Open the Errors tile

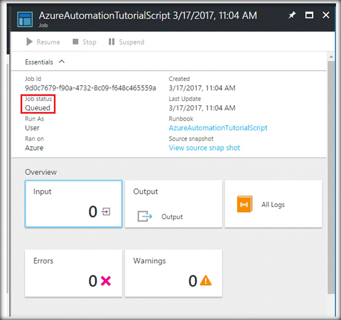click(x=74, y=273)
